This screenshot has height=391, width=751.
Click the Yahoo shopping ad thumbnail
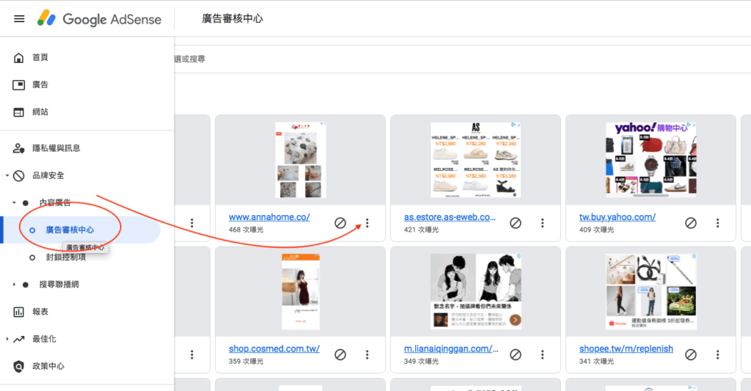point(651,160)
